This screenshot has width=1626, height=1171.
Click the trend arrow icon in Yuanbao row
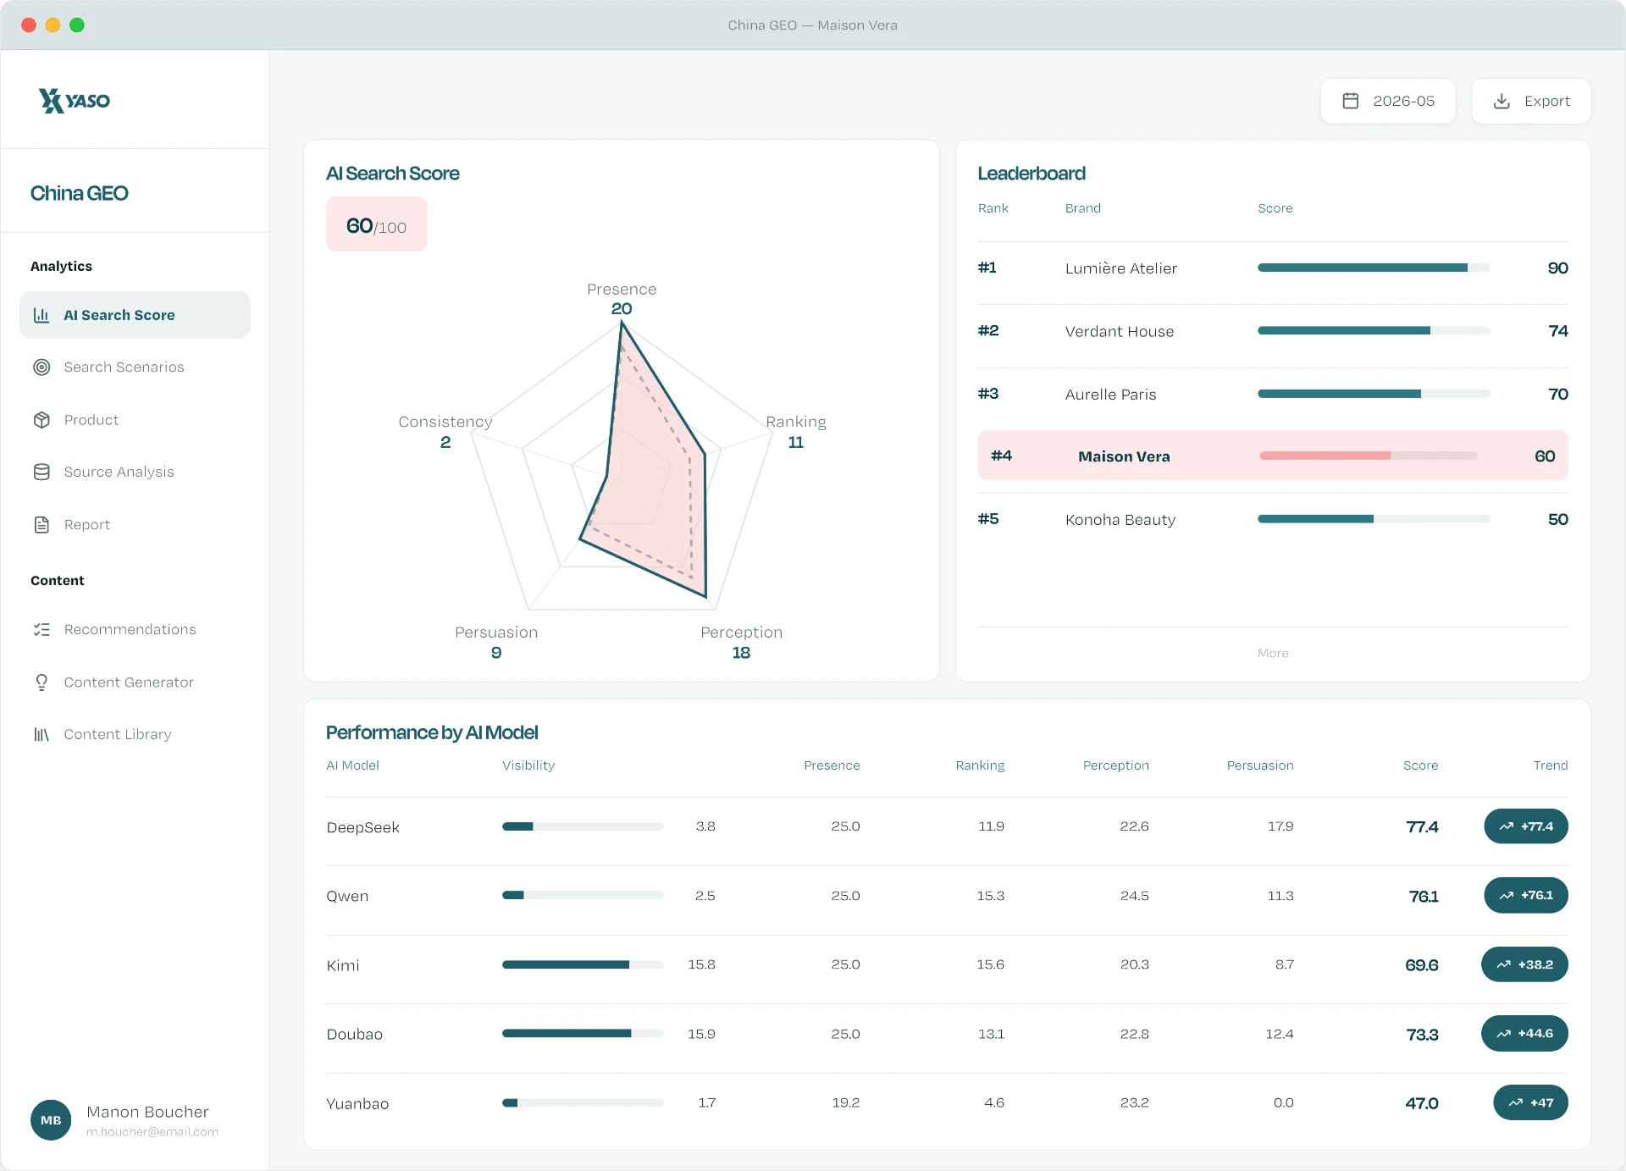pyautogui.click(x=1516, y=1102)
